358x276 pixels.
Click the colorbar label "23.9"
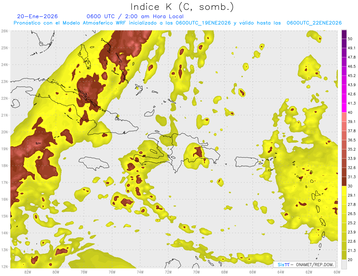351,232
